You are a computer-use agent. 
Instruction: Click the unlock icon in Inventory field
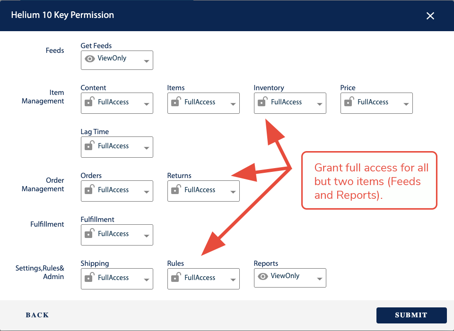pos(262,102)
